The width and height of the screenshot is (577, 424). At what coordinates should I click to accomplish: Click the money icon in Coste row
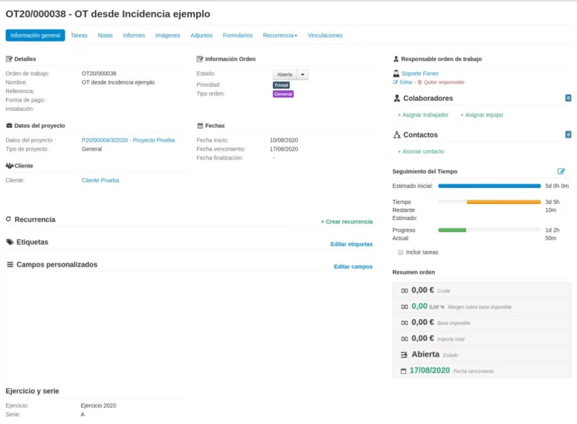pos(403,291)
